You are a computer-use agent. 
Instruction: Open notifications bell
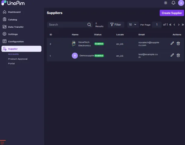pos(173,3)
